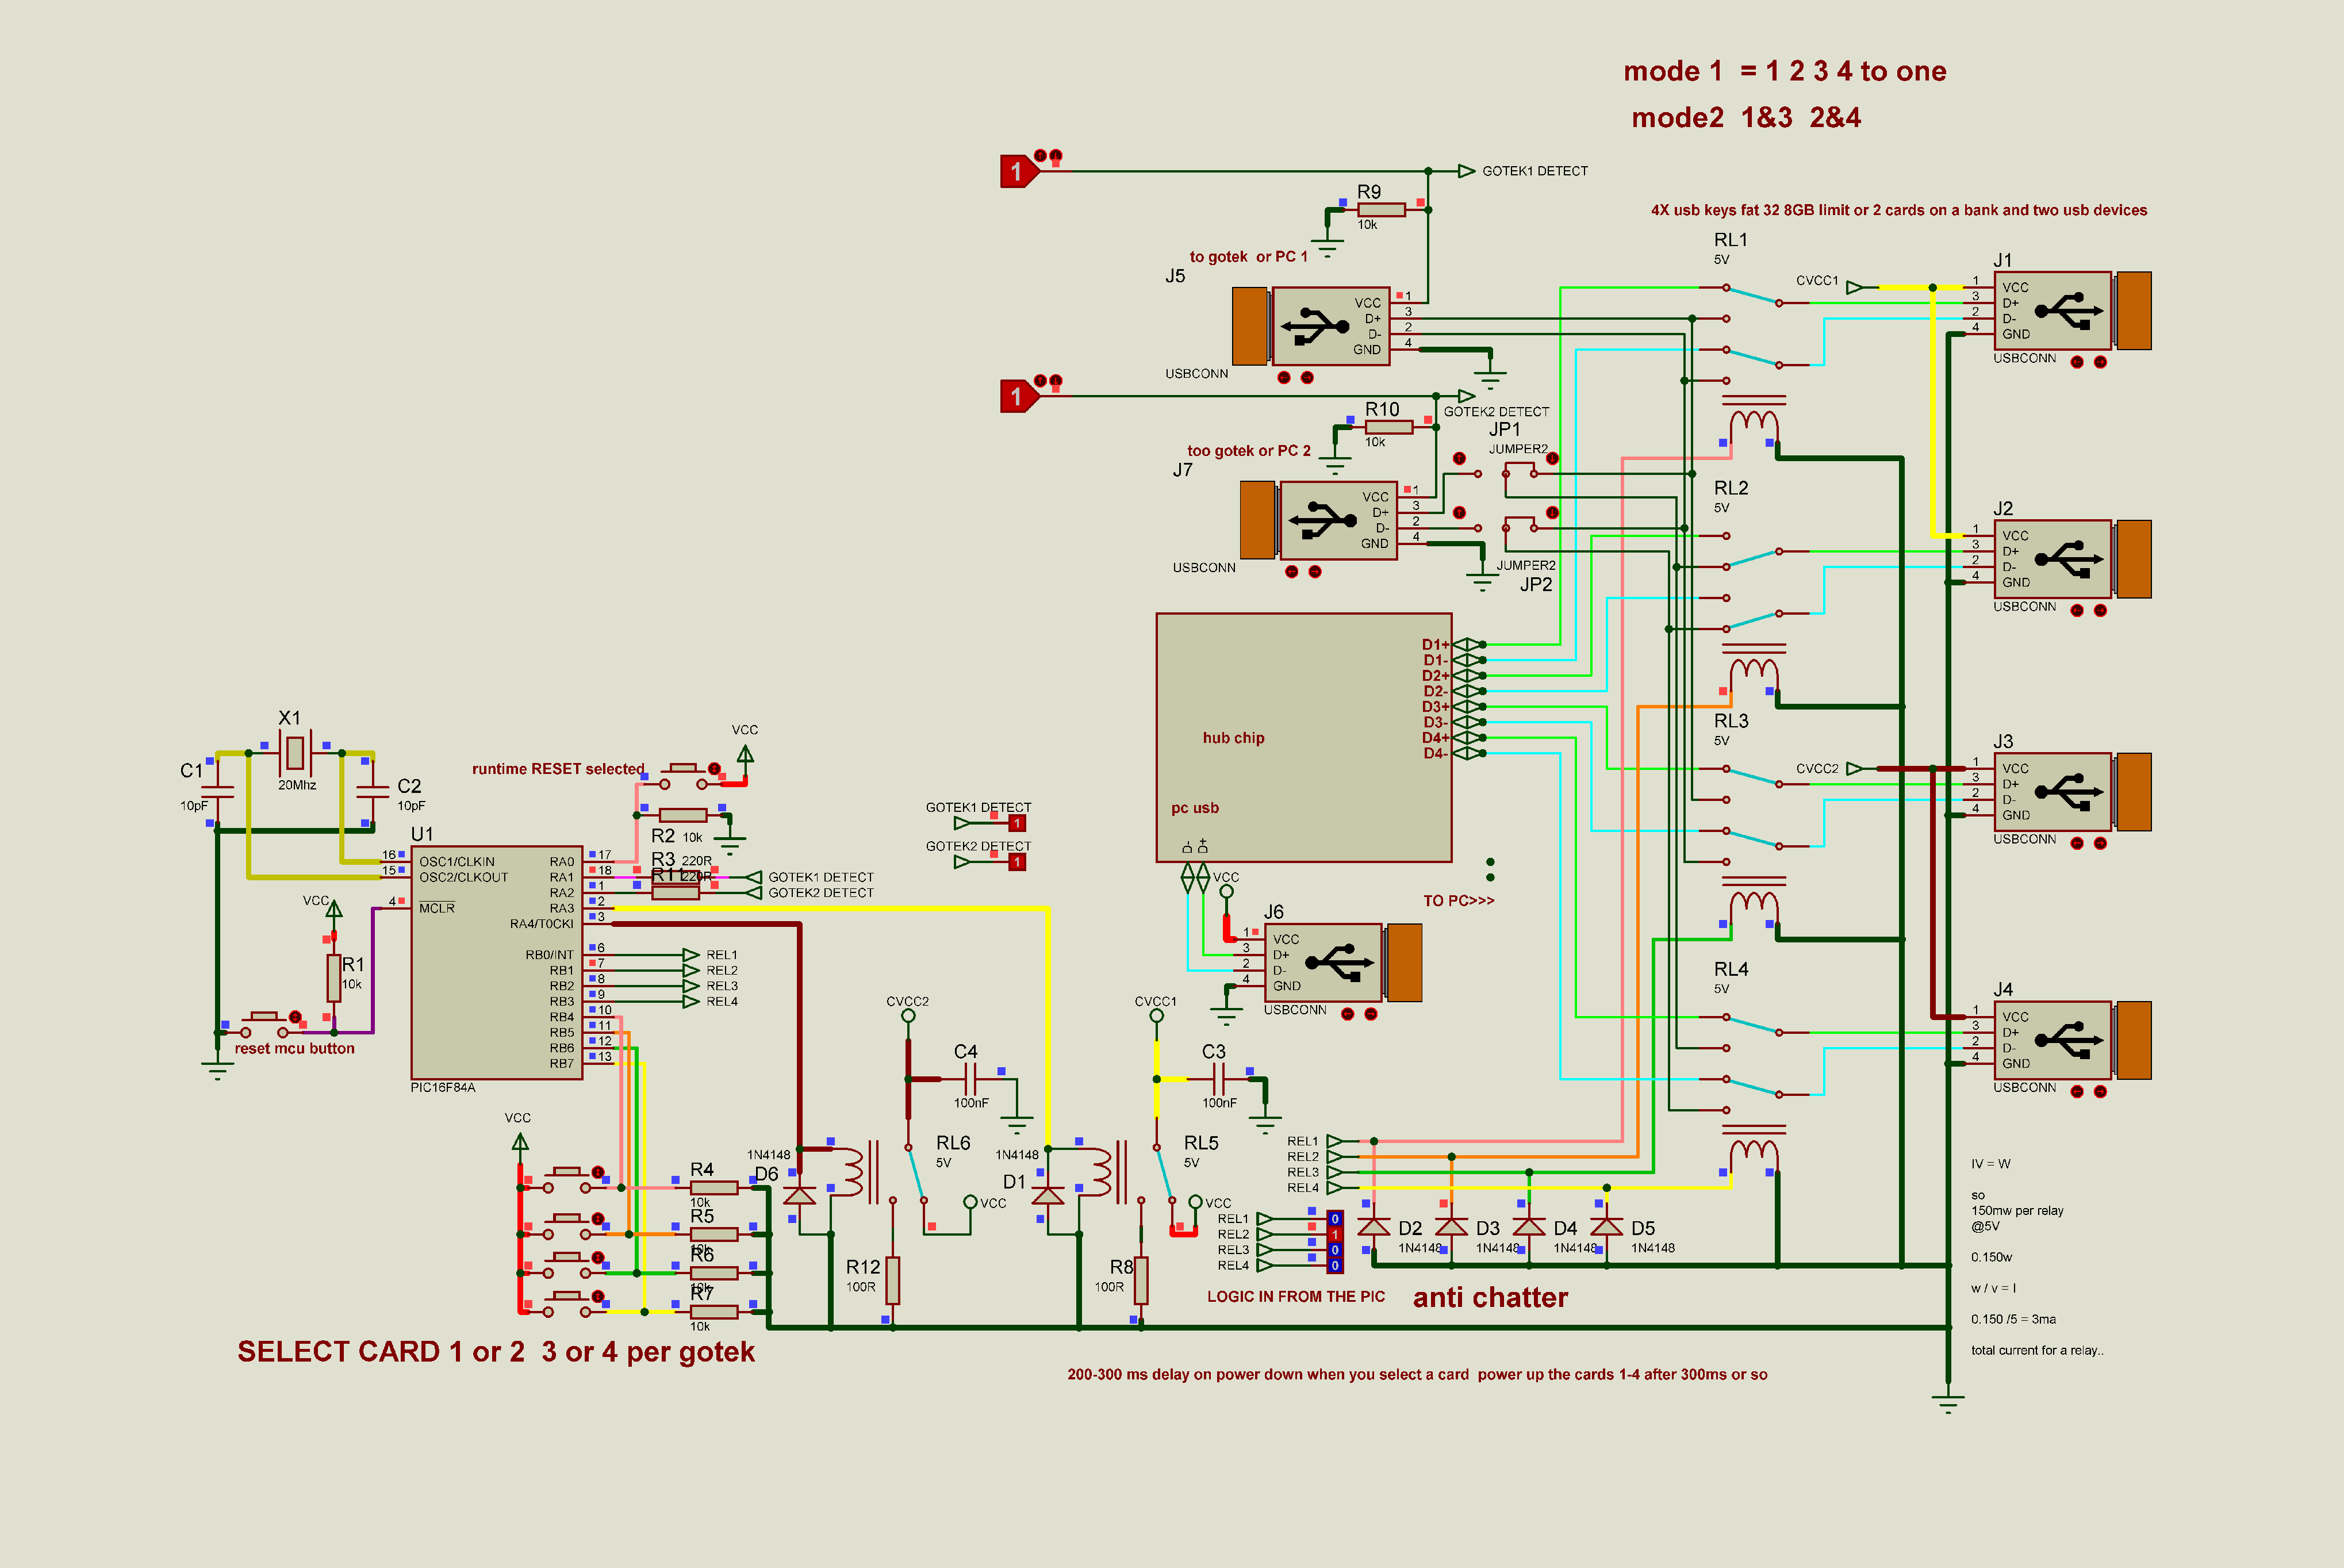Click 'SELECT CARD 1 or 2 3 or 4 per gotek'

click(x=496, y=1351)
